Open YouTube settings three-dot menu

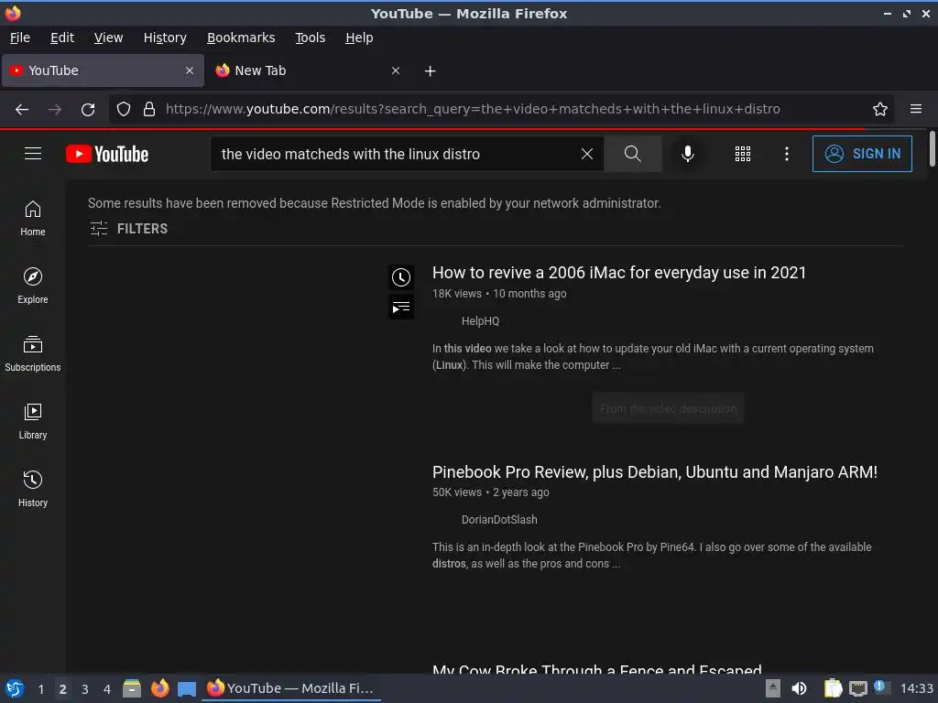[x=787, y=154]
